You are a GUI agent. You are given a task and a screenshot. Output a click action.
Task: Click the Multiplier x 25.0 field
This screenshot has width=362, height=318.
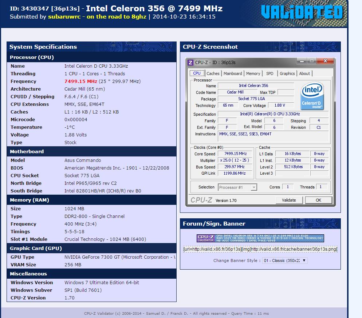pos(235,160)
